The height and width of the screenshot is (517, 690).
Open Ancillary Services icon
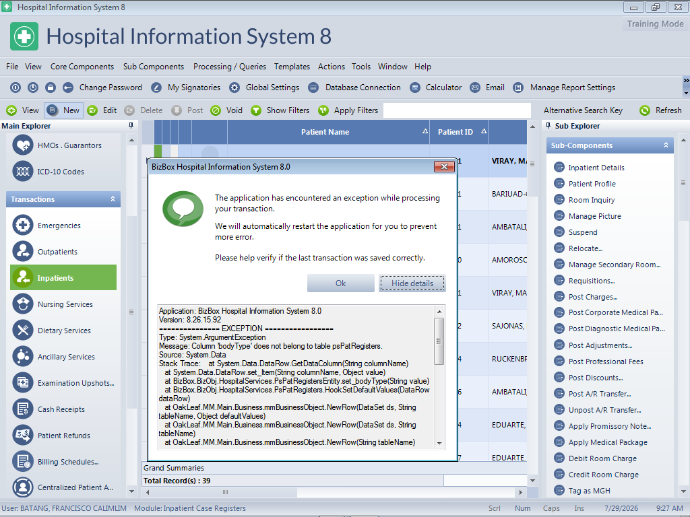click(23, 357)
